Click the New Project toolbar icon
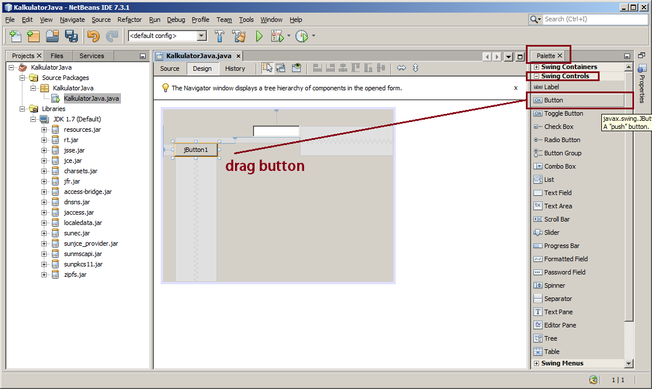The height and width of the screenshot is (389, 652). [33, 36]
